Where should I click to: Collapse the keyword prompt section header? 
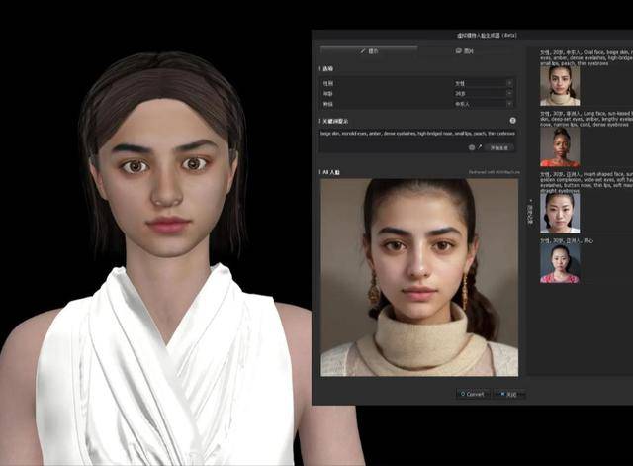point(334,120)
